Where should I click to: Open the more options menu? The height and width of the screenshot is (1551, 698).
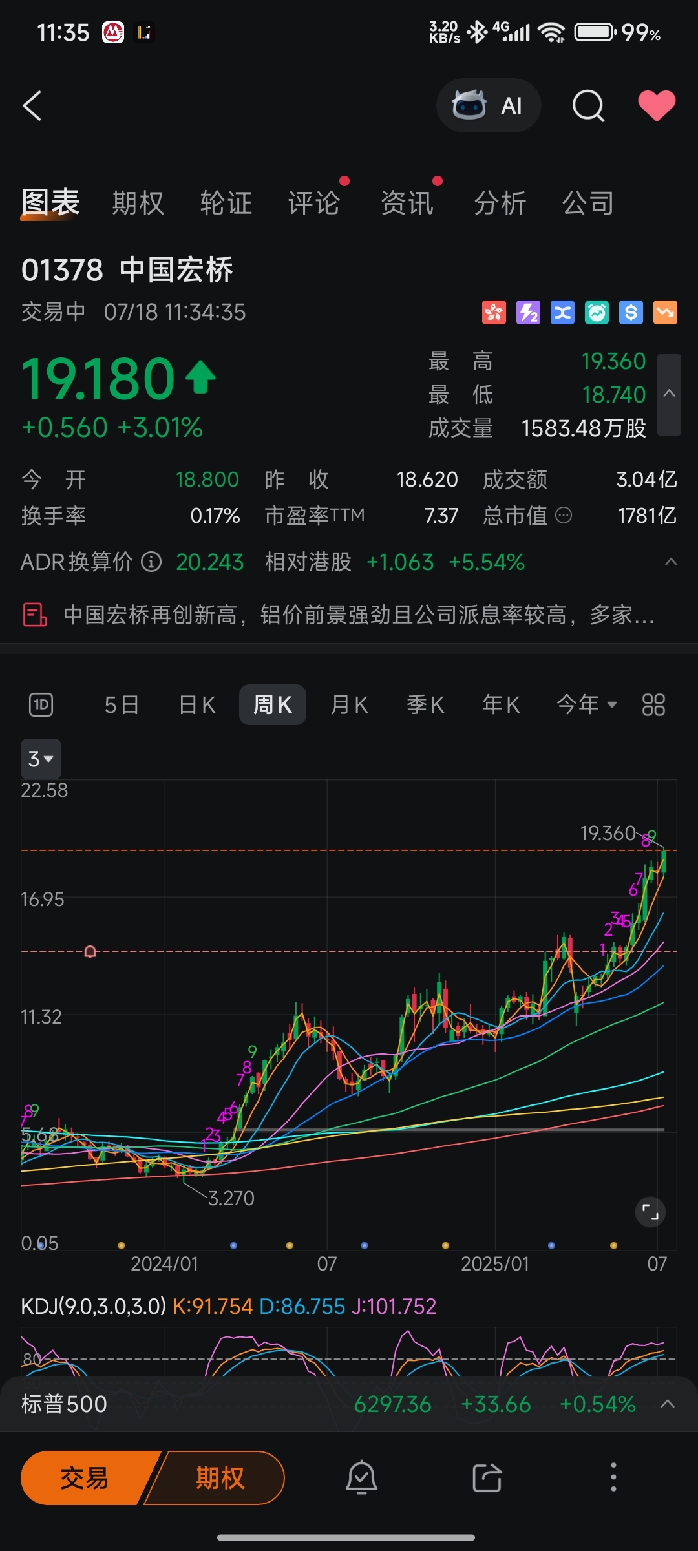pyautogui.click(x=613, y=1477)
